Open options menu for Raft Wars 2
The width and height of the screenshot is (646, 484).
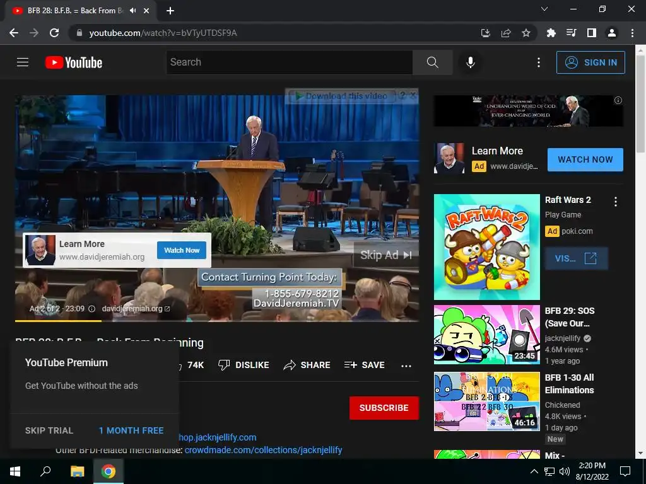[x=616, y=201]
